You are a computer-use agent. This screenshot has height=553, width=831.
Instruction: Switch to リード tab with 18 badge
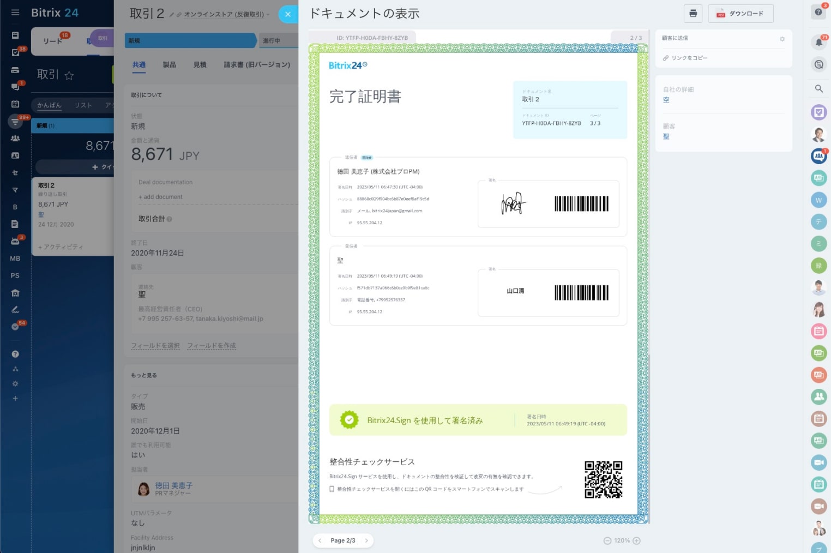point(53,41)
